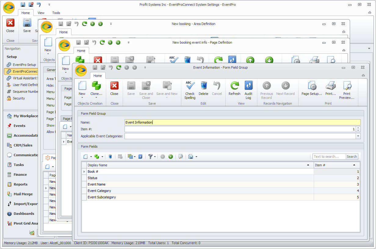Viewport: 376px width, 249px height.
Task: Go to Next Record in Form Field Group
Action: pyautogui.click(x=285, y=88)
